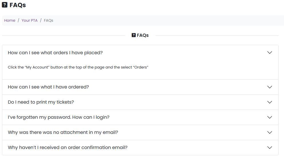
Task: Click the question mark icon in the FAQs divider
Action: [134, 35]
